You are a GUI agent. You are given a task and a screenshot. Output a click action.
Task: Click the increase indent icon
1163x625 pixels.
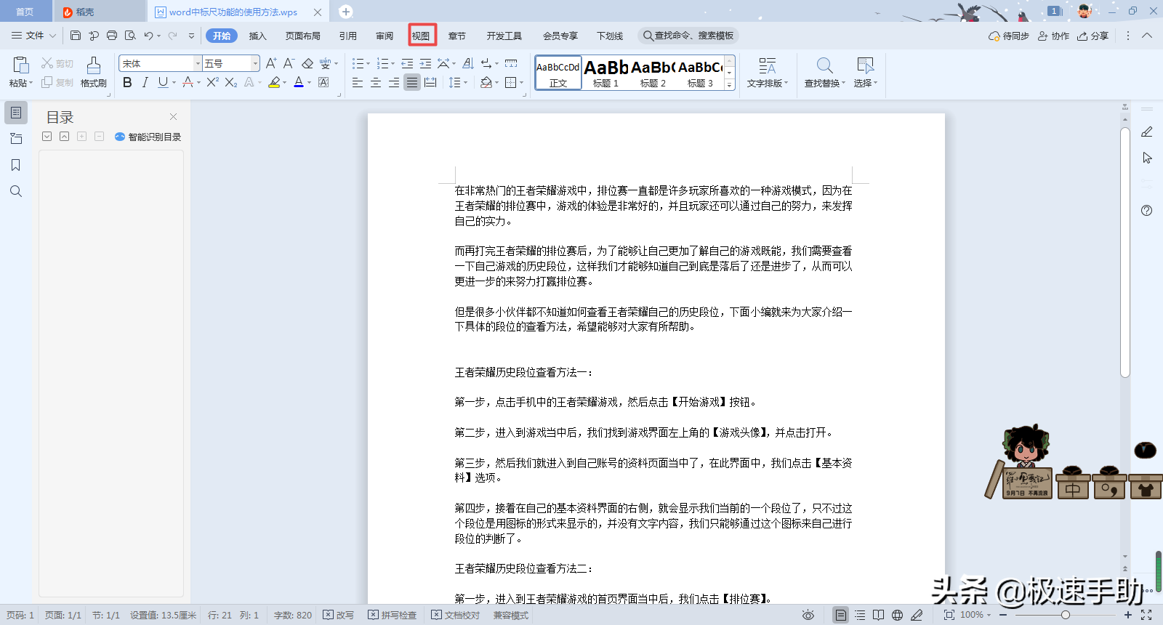pos(425,64)
